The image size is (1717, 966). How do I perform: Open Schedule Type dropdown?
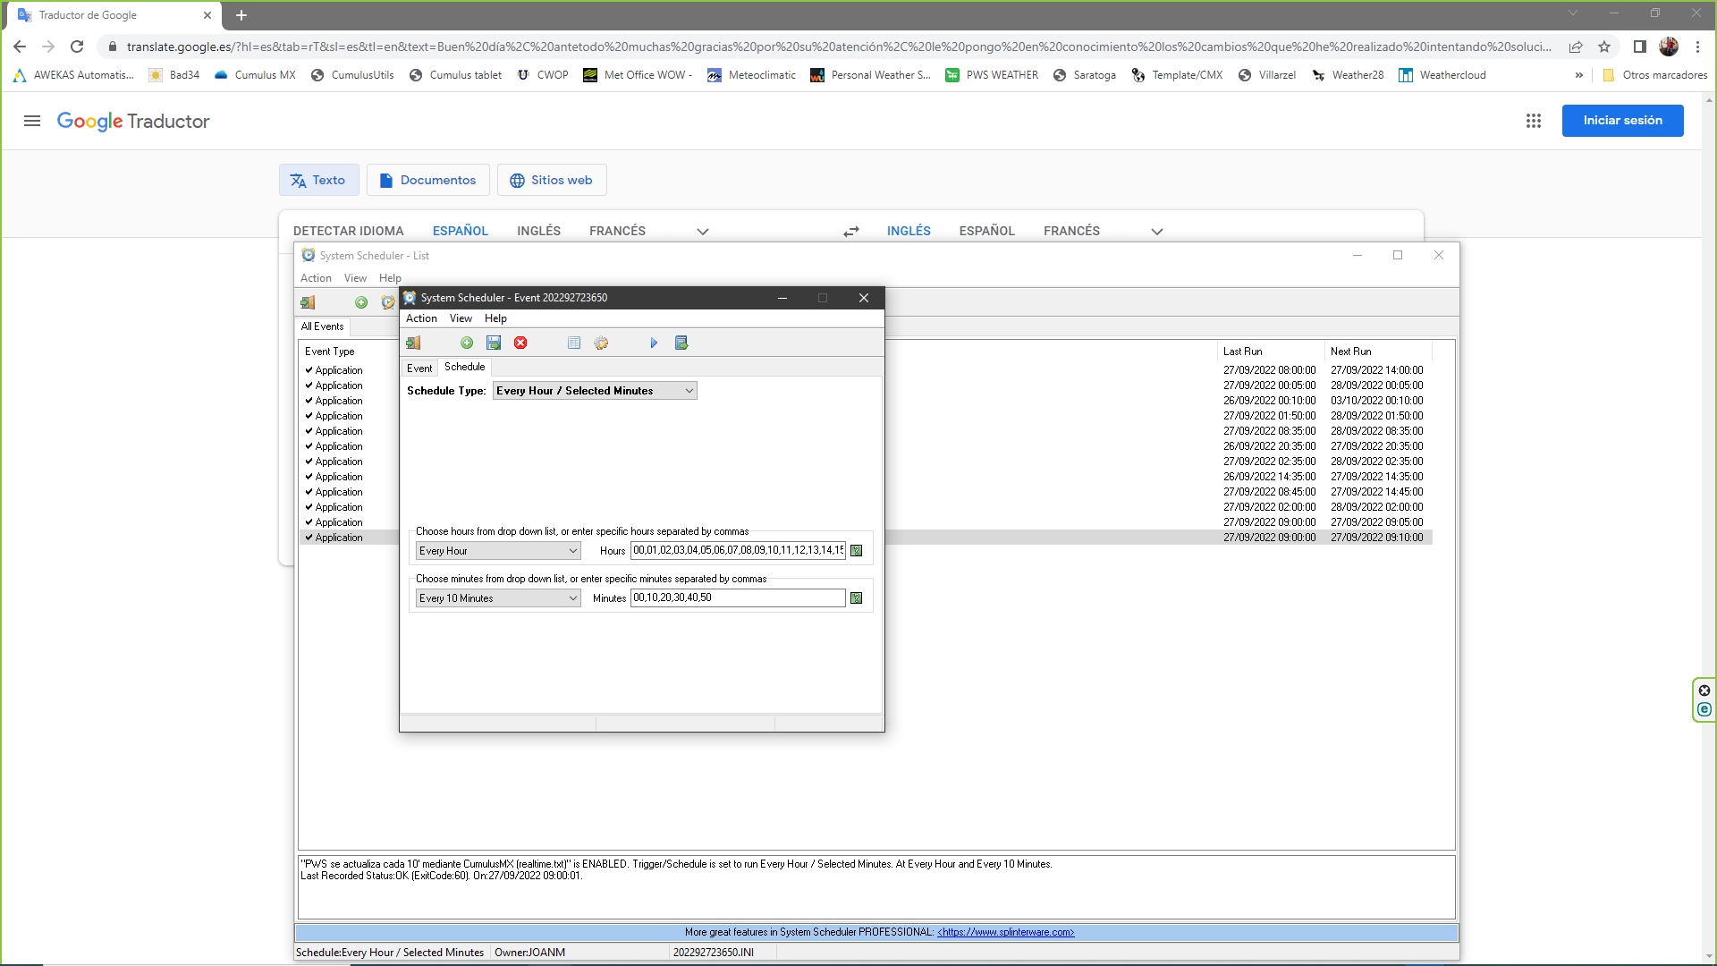point(595,391)
